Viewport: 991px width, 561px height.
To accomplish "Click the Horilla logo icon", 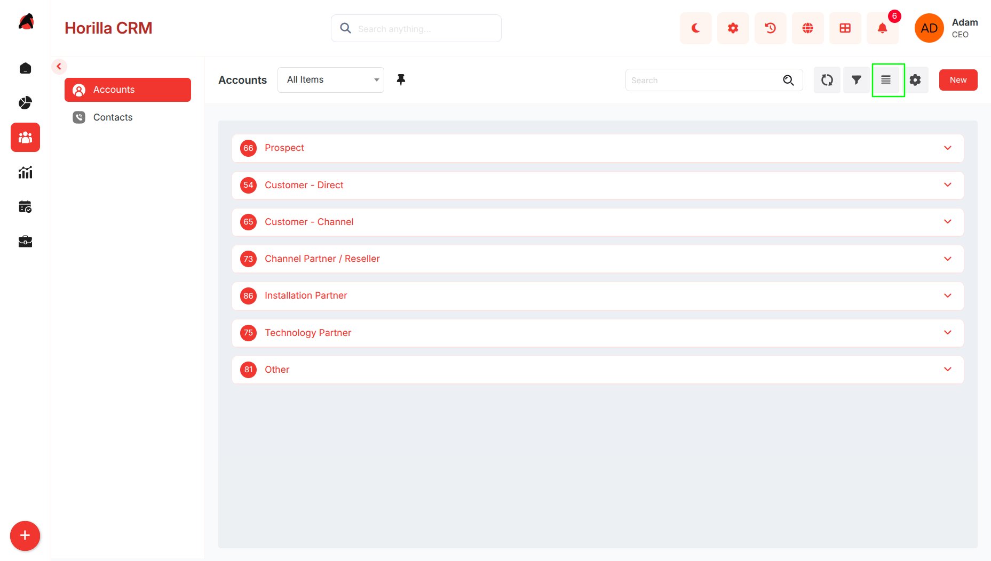I will pos(26,22).
